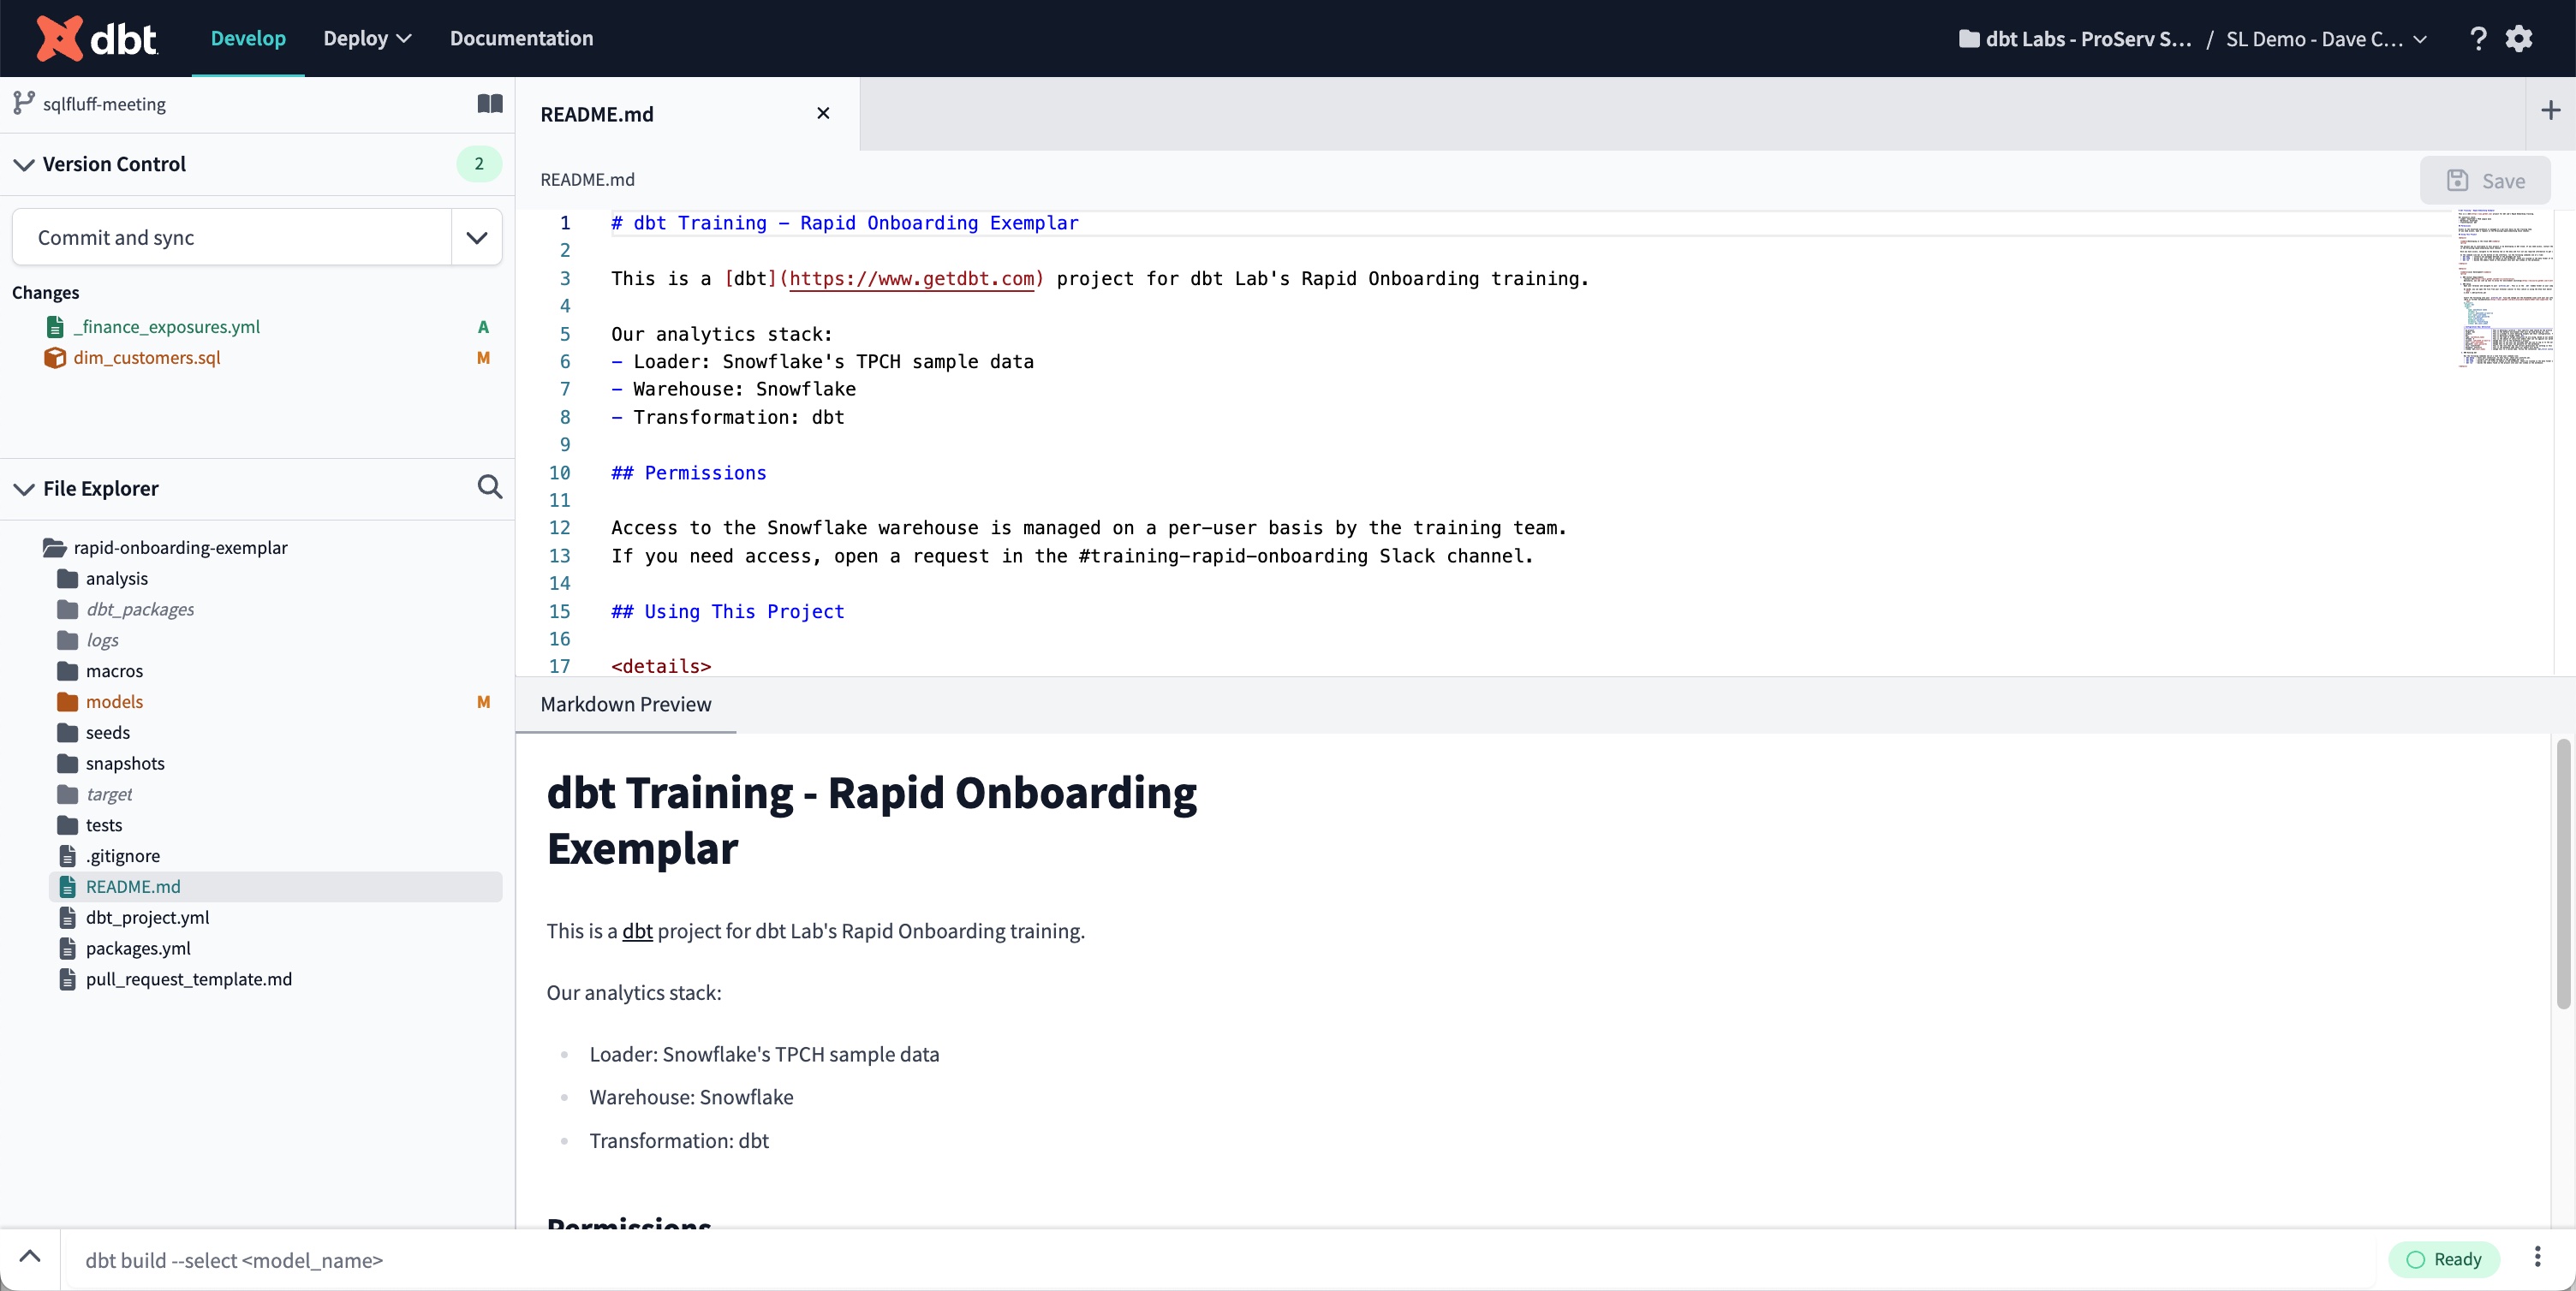2576x1291 pixels.
Task: Click the Ready status indicator
Action: click(2444, 1260)
